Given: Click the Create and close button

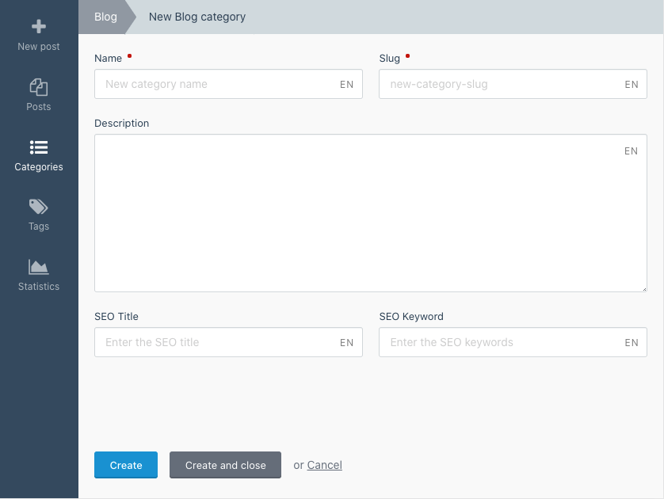Looking at the screenshot, I should click(x=225, y=465).
